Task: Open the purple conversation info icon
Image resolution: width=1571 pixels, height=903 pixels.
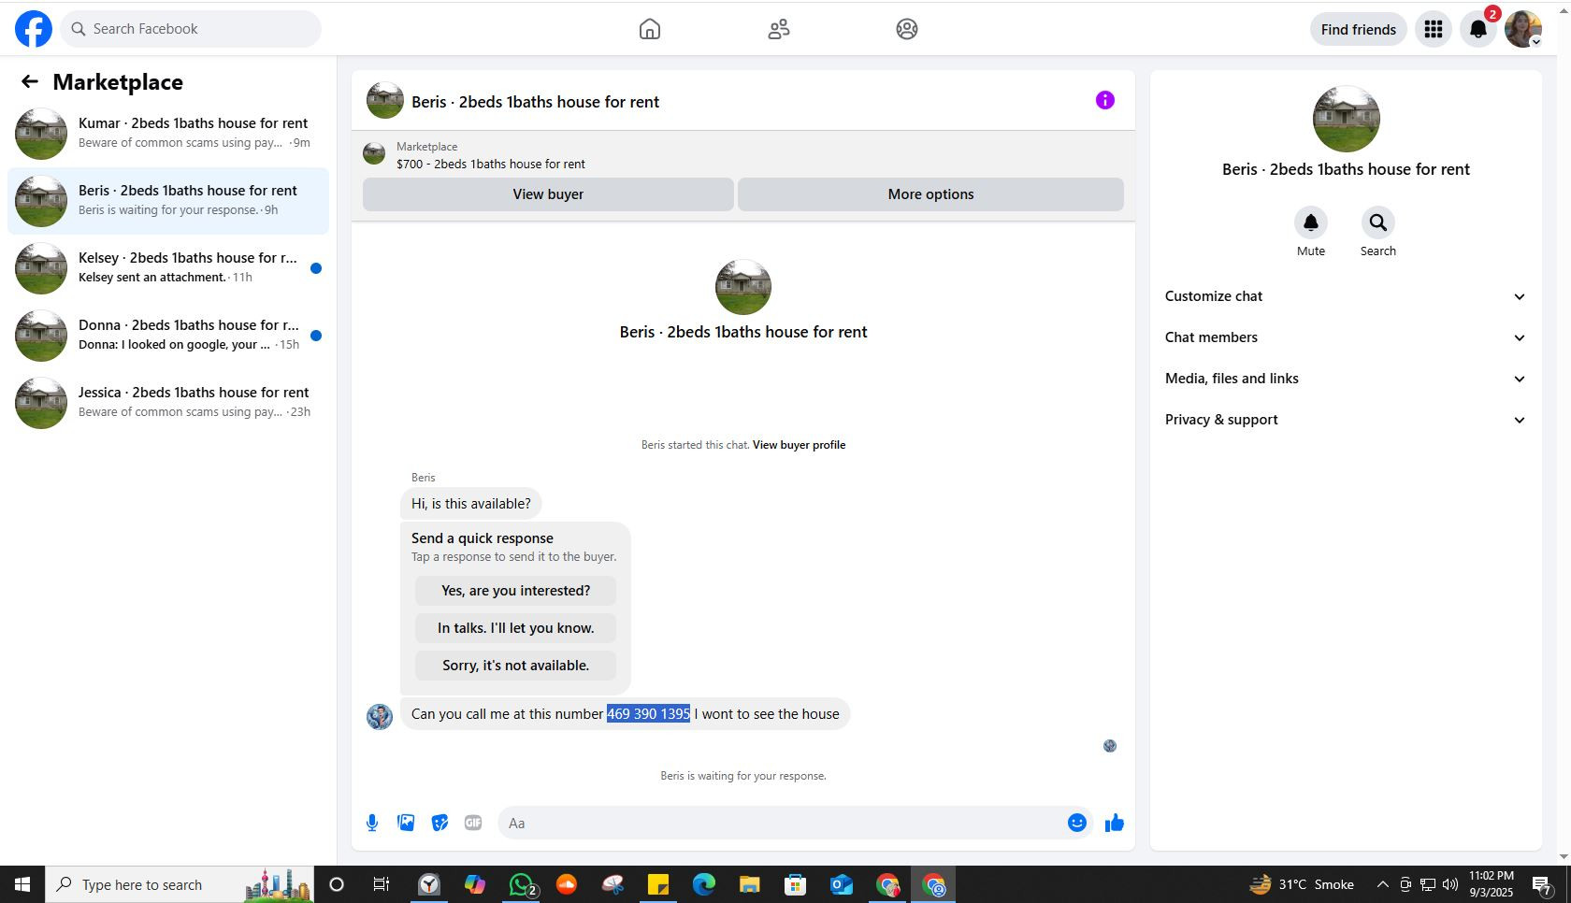Action: (x=1105, y=100)
